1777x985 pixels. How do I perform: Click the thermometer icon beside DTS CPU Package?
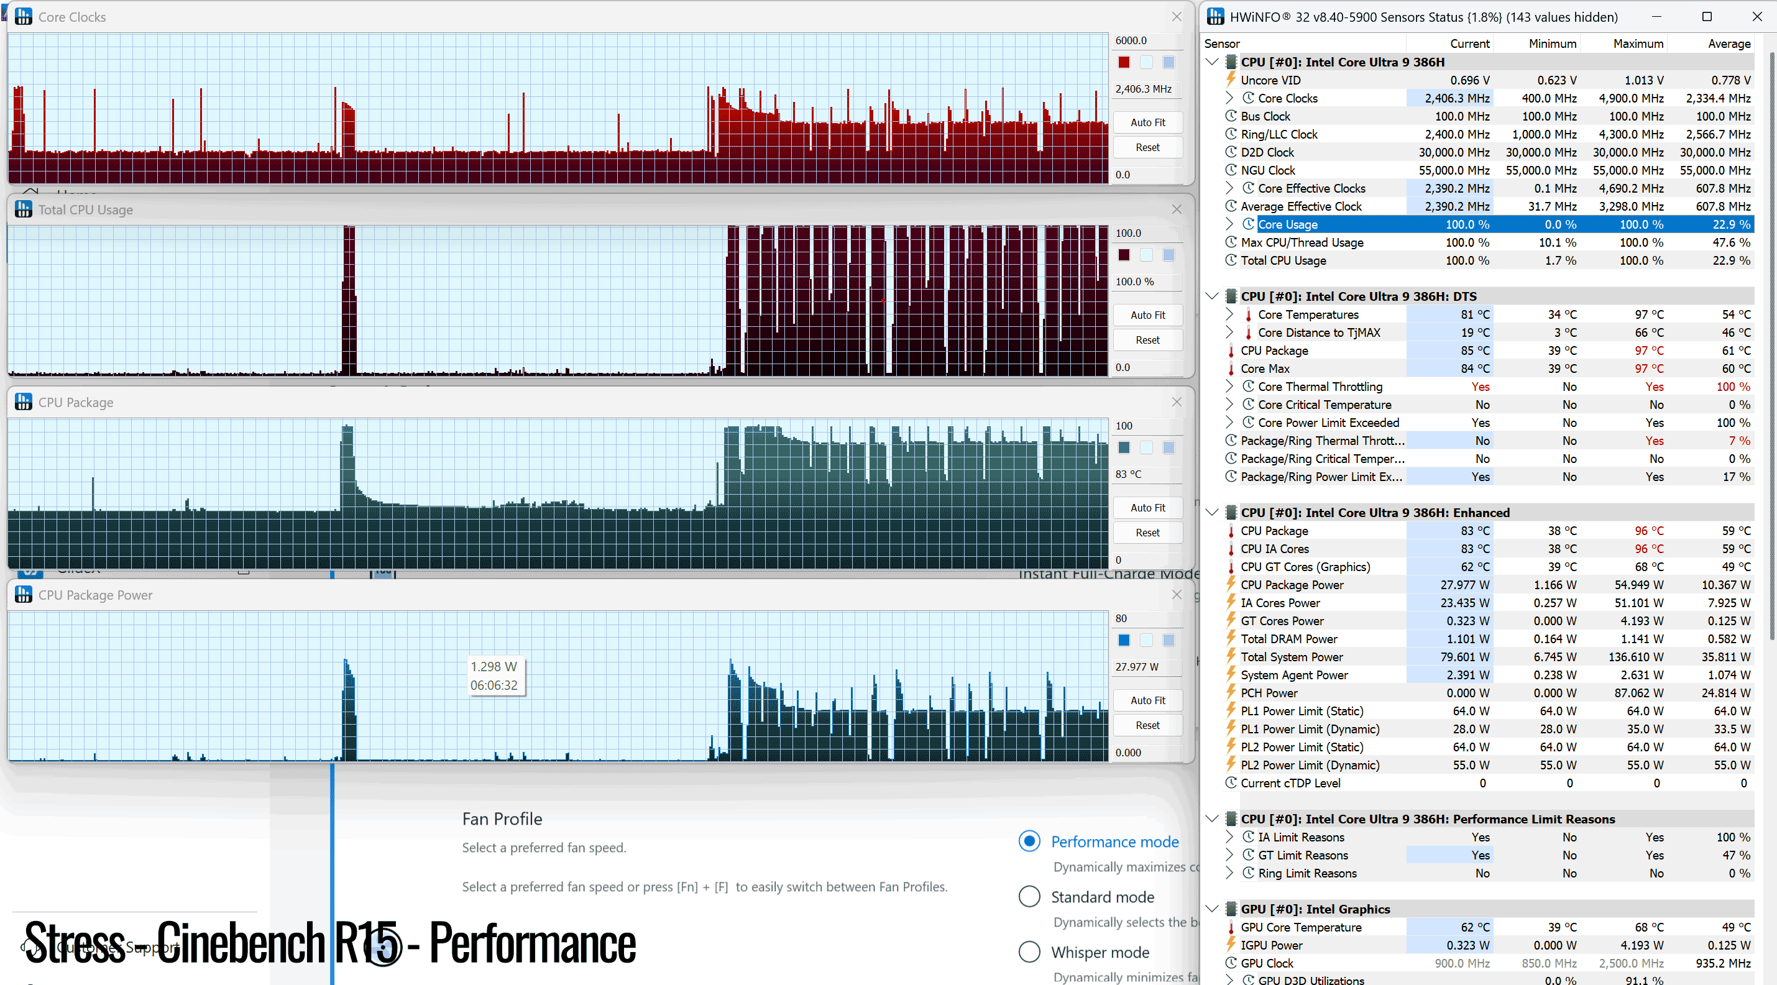(1231, 350)
